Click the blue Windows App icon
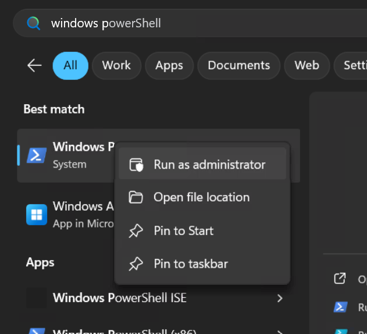367x334 pixels. point(37,215)
